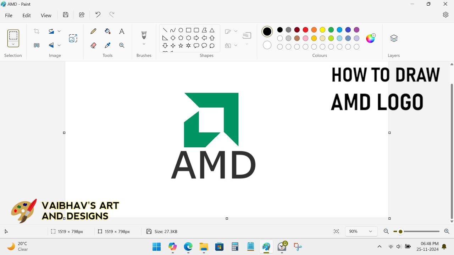454x255 pixels.
Task: Pick the yellow colour swatch
Action: (322, 30)
